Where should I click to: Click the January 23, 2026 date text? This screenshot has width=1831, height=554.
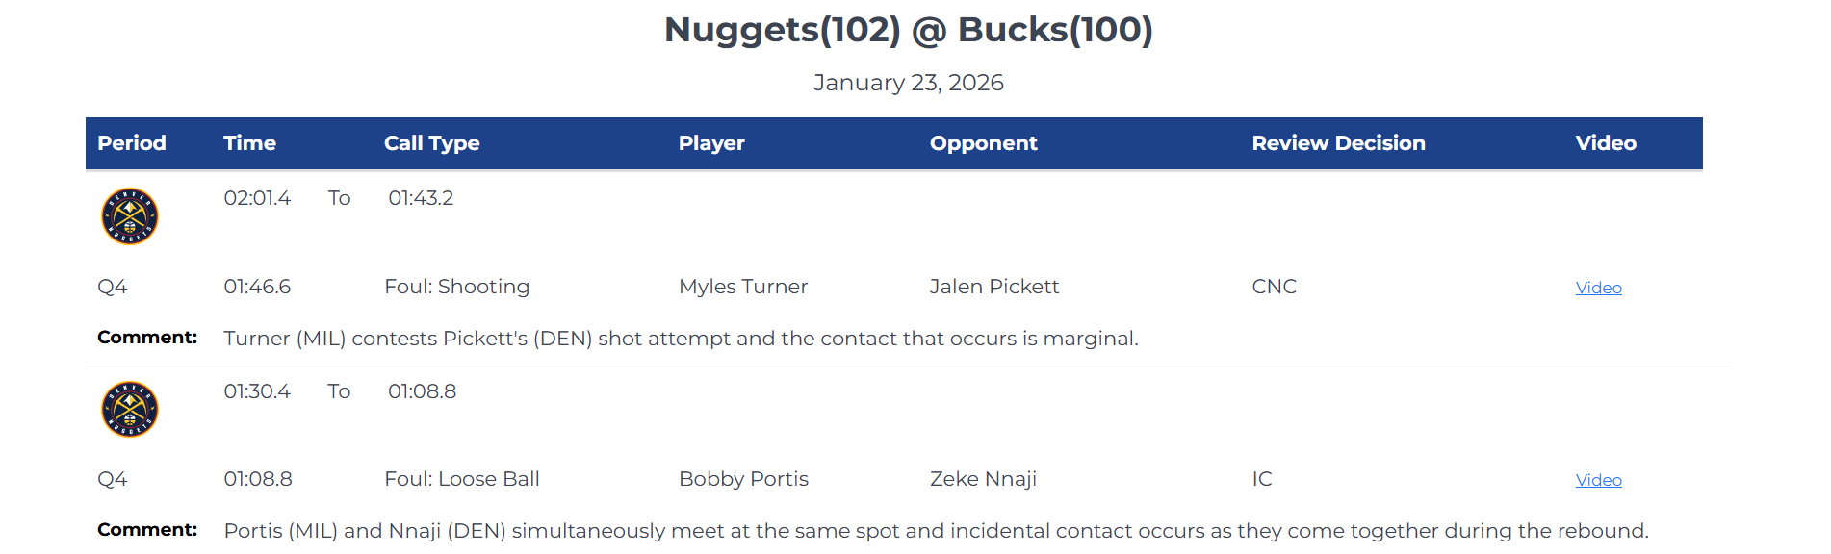coord(908,83)
